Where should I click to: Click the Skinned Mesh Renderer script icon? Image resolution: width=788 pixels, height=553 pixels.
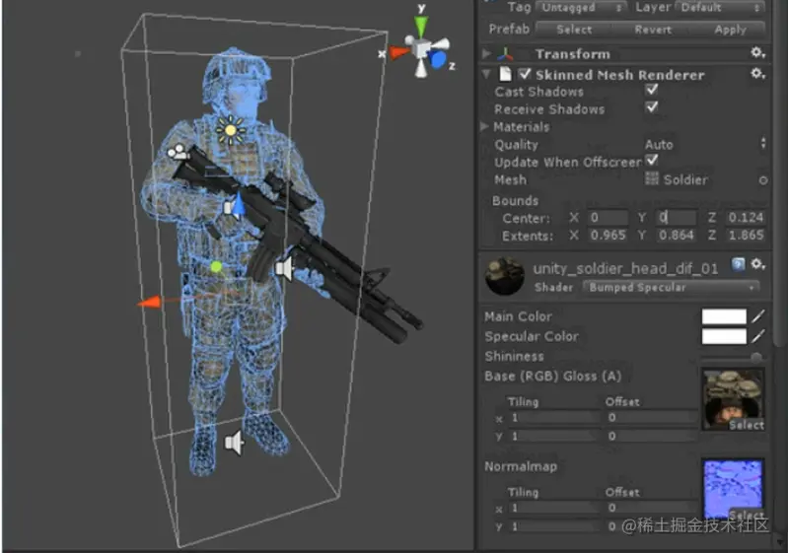tap(506, 74)
